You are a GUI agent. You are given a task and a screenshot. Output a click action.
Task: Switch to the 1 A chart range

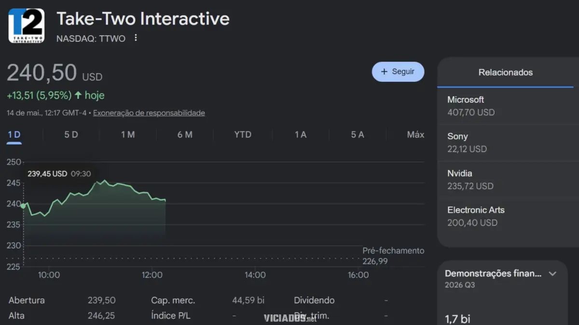tap(301, 135)
